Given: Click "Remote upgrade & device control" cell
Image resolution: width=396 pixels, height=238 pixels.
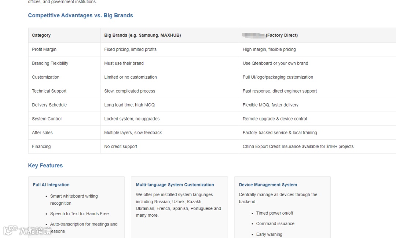Looking at the screenshot, I should click(275, 119).
